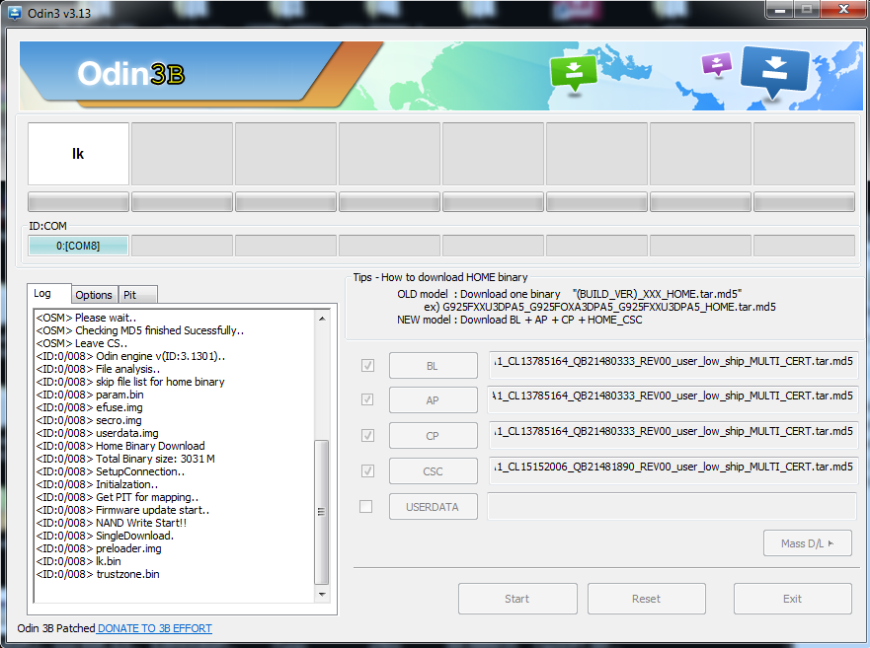
Task: Click the CSC file path field
Action: [673, 470]
